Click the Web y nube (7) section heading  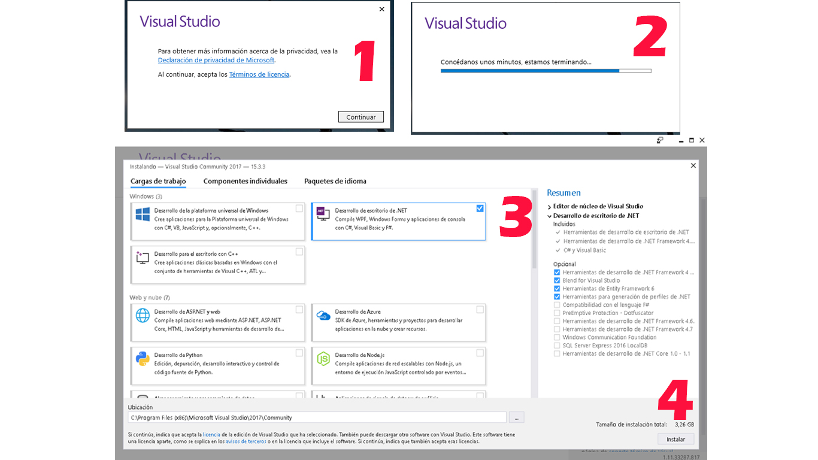coord(150,298)
